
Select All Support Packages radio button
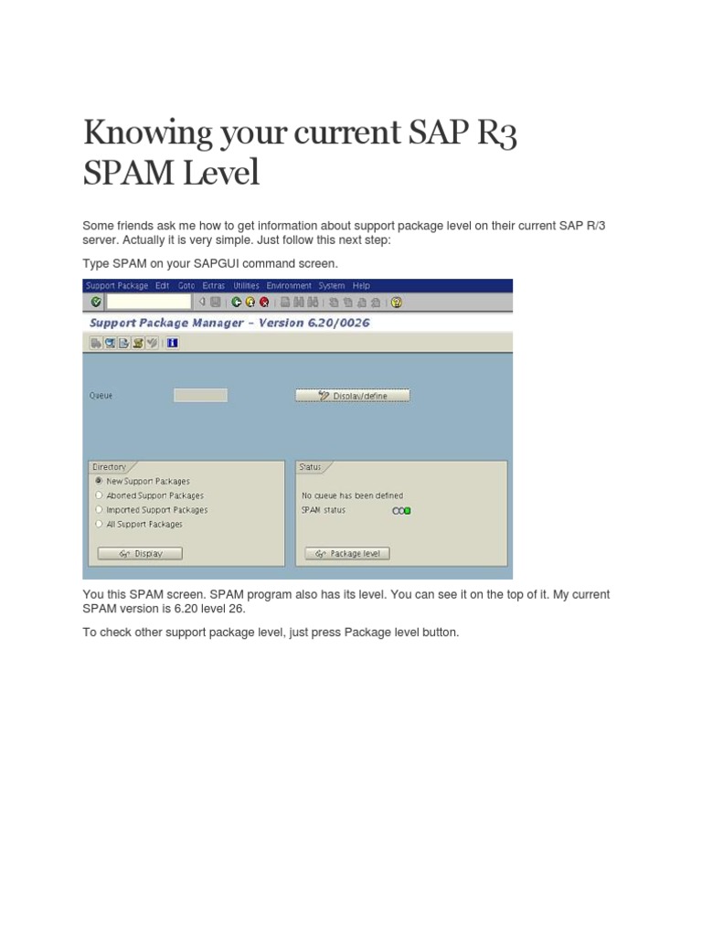click(99, 524)
